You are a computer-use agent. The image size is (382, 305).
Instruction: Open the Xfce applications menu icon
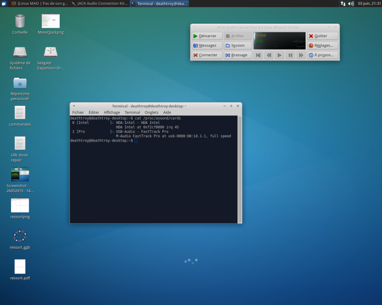(4, 3)
